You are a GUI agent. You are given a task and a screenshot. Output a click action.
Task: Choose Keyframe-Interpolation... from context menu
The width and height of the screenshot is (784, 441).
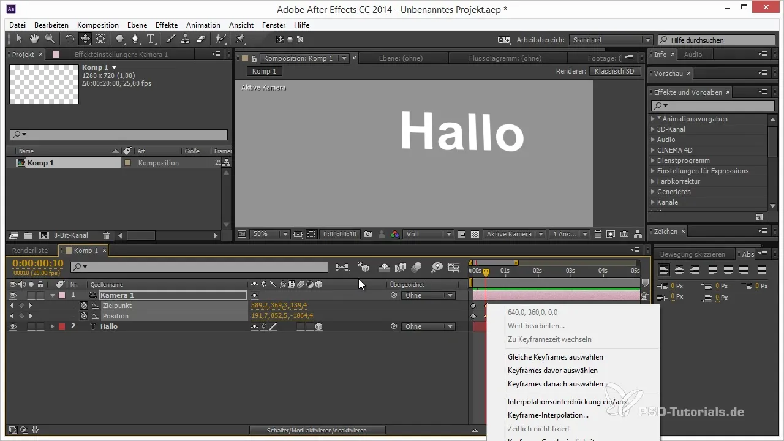pyautogui.click(x=548, y=415)
